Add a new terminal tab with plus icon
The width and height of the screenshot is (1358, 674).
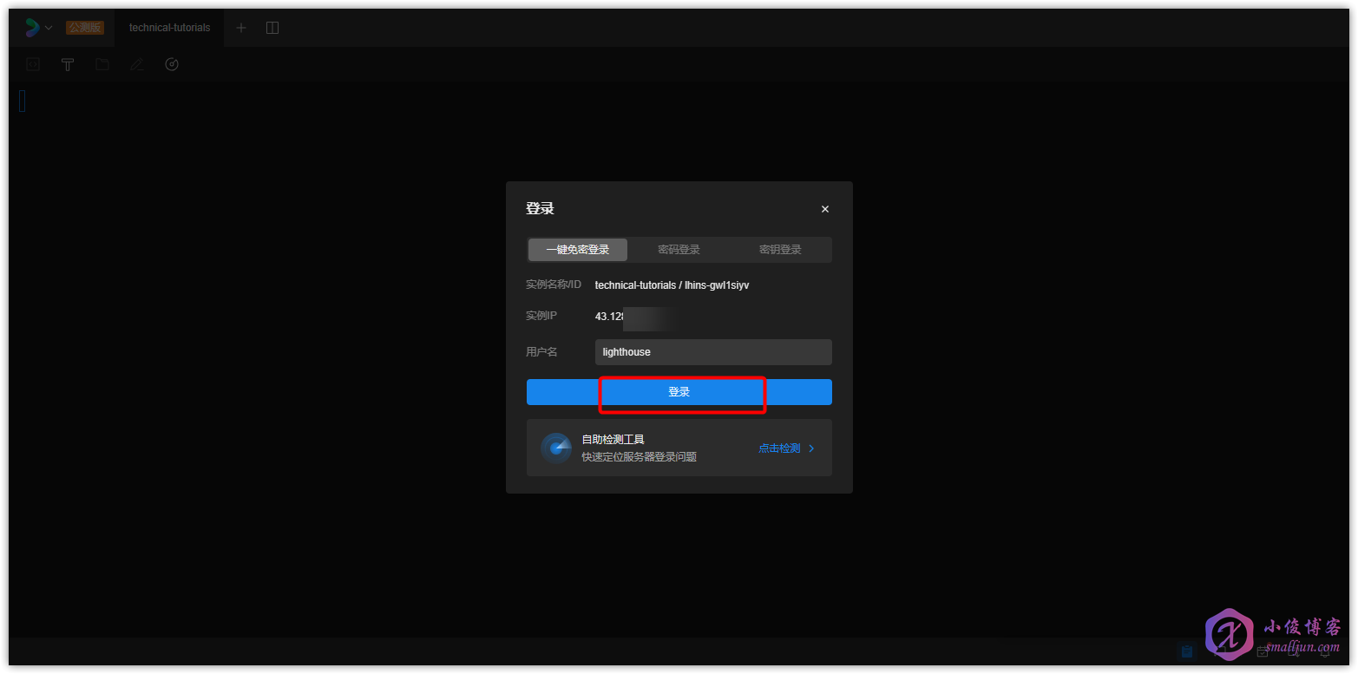click(x=241, y=28)
